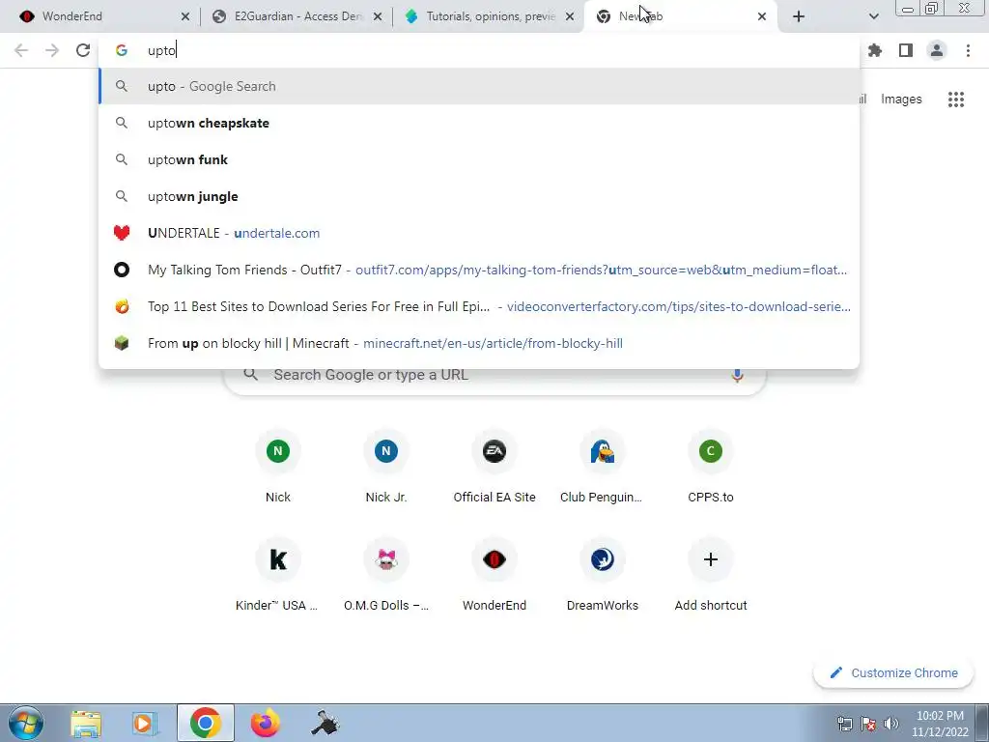Start voice search with microphone icon
Image resolution: width=989 pixels, height=742 pixels.
tap(737, 375)
